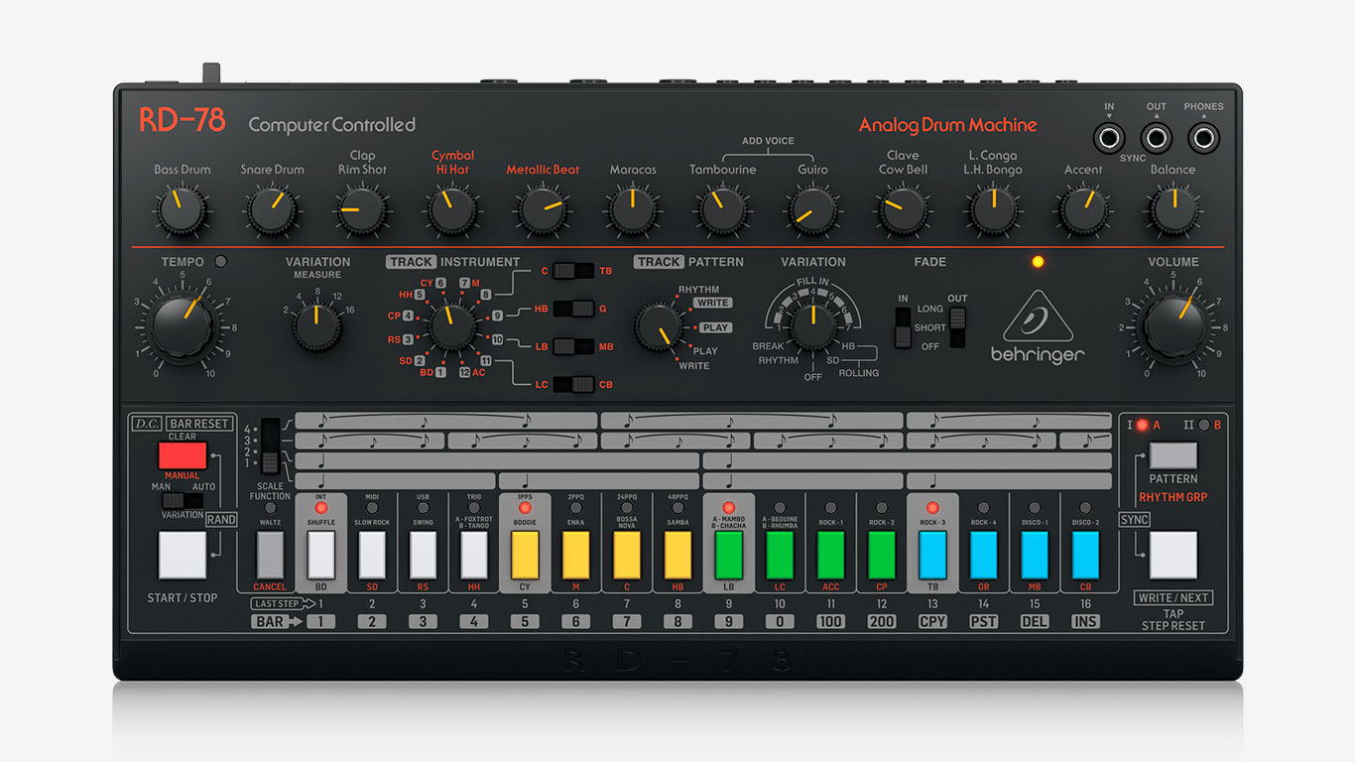Click step 16 CB Disco-2 button
The height and width of the screenshot is (762, 1355).
tap(1085, 555)
